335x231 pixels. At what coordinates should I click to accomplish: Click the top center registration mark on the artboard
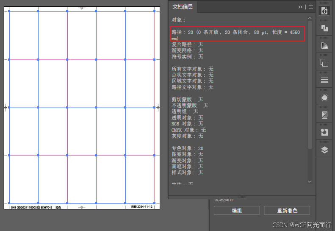point(82,8)
